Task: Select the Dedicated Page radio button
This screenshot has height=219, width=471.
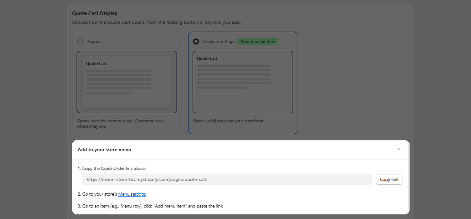Action: 196,41
